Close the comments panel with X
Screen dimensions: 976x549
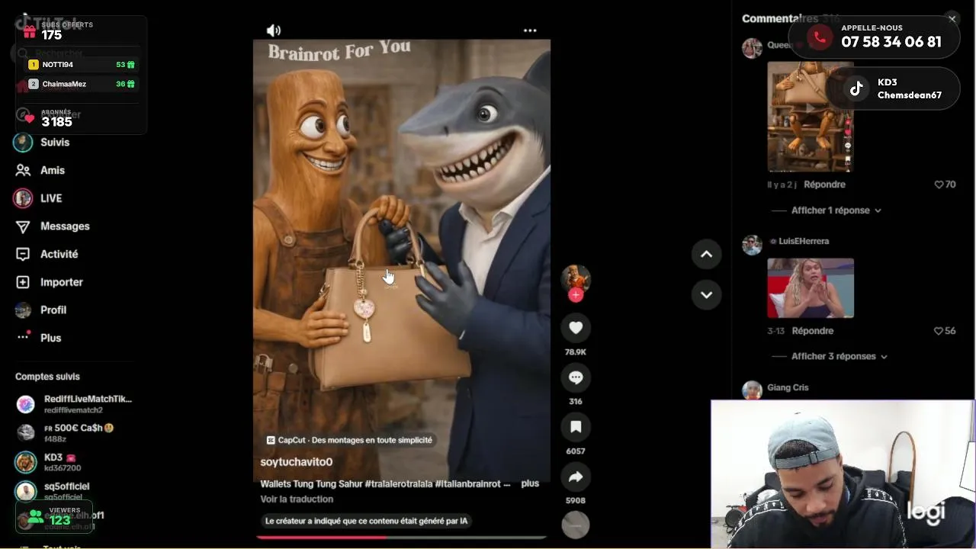[952, 19]
